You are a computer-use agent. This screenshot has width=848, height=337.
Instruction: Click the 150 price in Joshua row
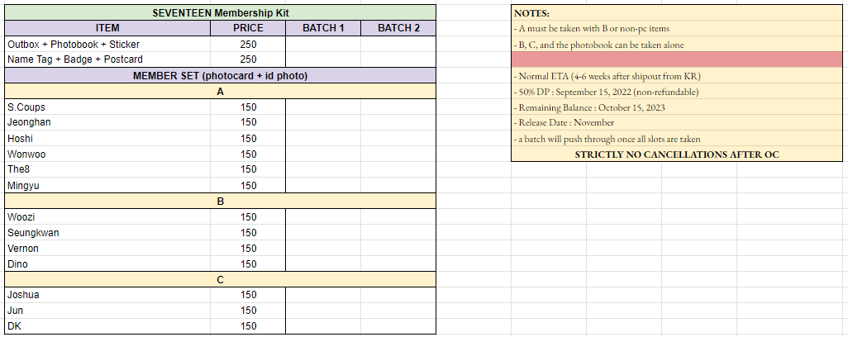248,295
